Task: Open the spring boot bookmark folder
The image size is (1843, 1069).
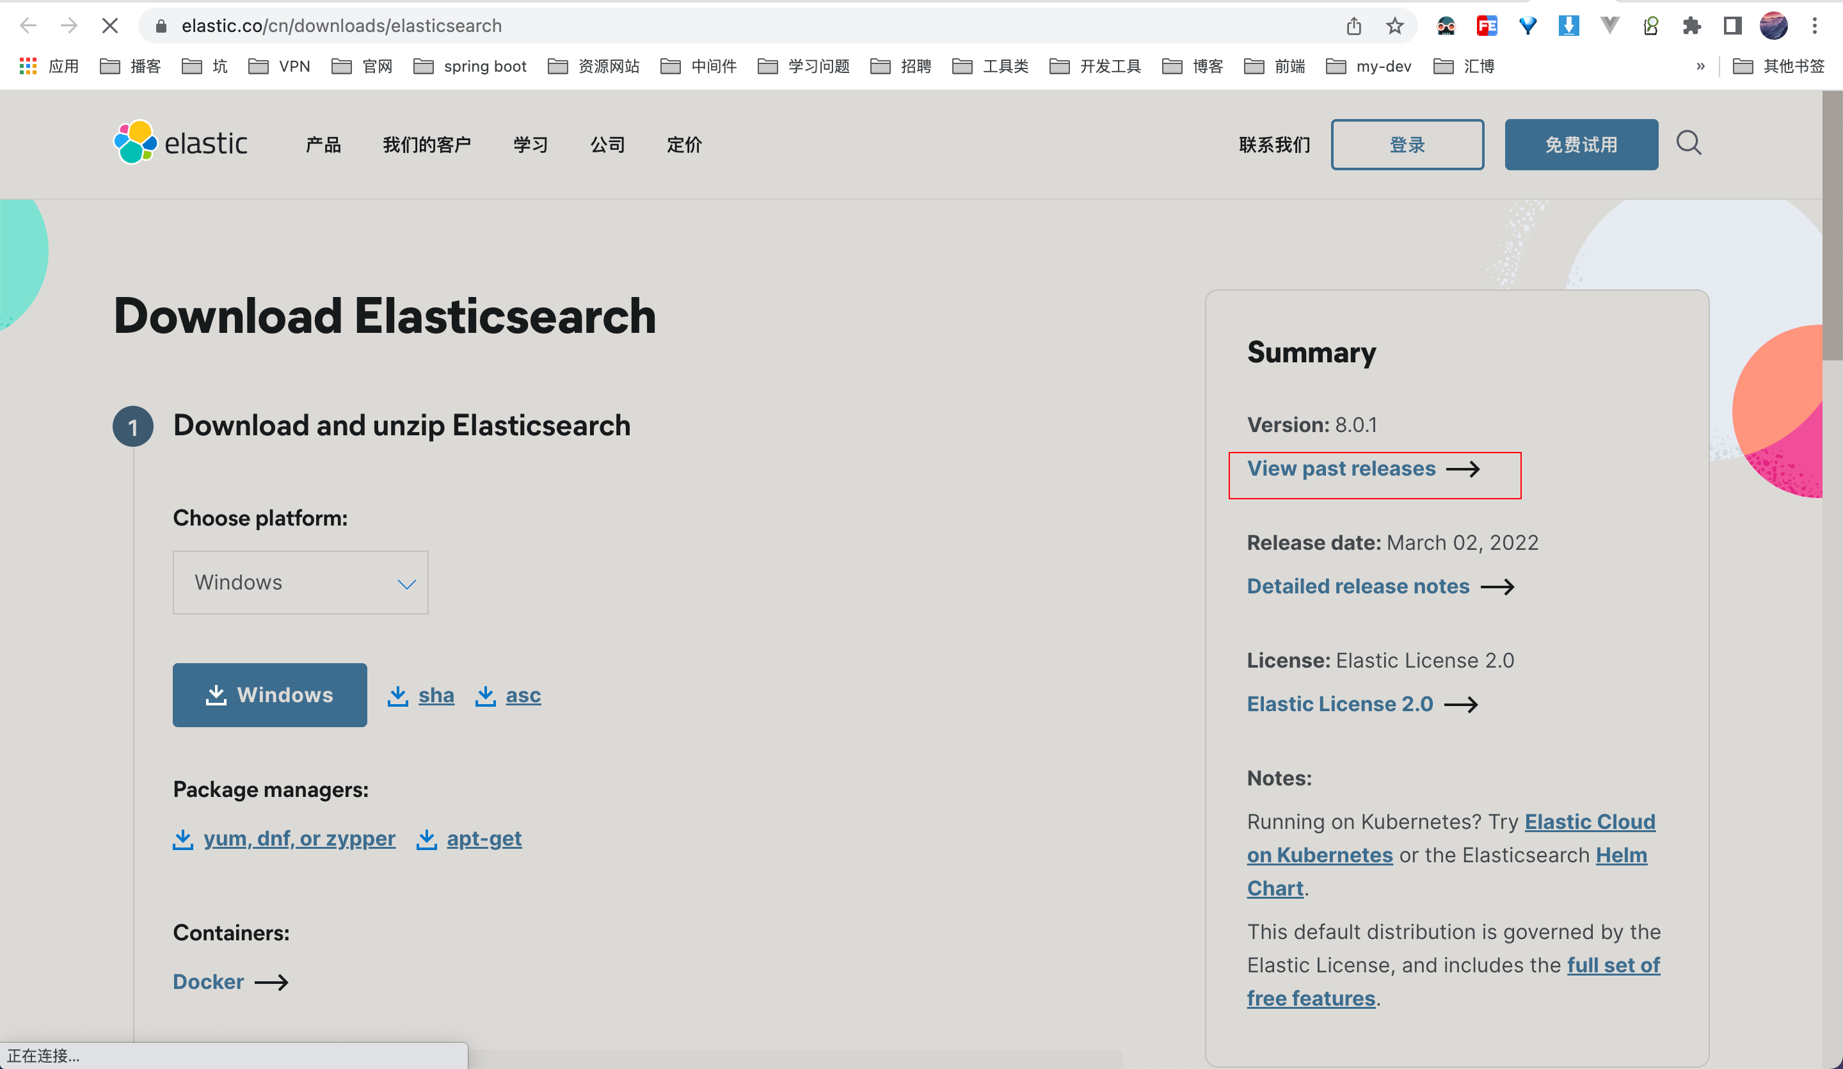Action: (x=470, y=67)
